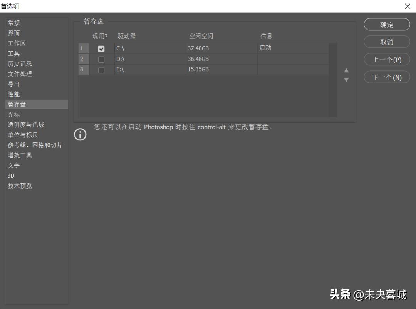Screen dimensions: 416x309
Task: Switch to the 常规 settings page
Action: 13,23
